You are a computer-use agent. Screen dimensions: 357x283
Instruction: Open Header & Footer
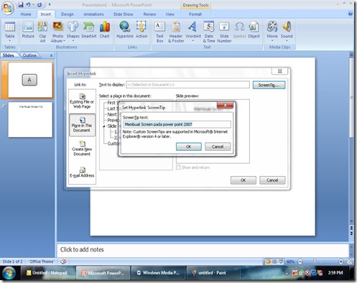176,32
